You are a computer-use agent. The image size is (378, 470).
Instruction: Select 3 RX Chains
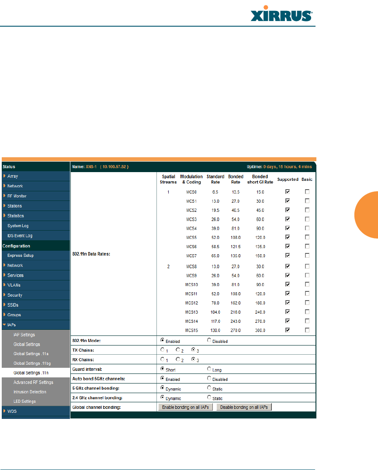click(x=193, y=359)
